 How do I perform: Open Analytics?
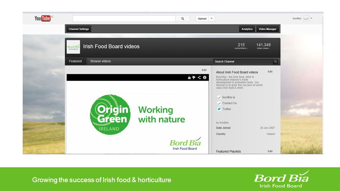[x=247, y=29]
